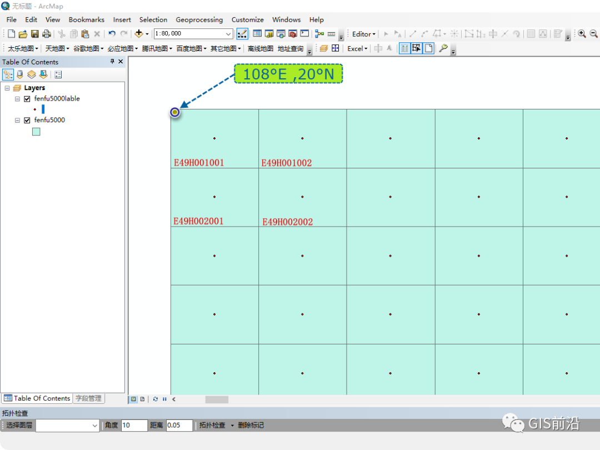Switch to layout view button

pyautogui.click(x=142, y=399)
